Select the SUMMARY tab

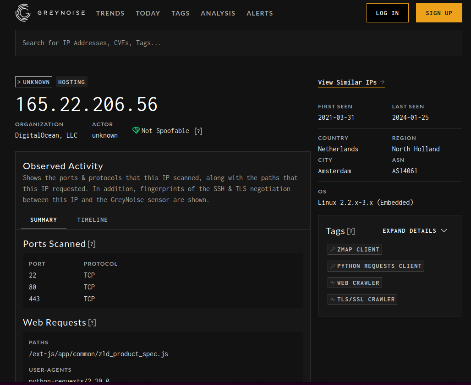(x=44, y=219)
